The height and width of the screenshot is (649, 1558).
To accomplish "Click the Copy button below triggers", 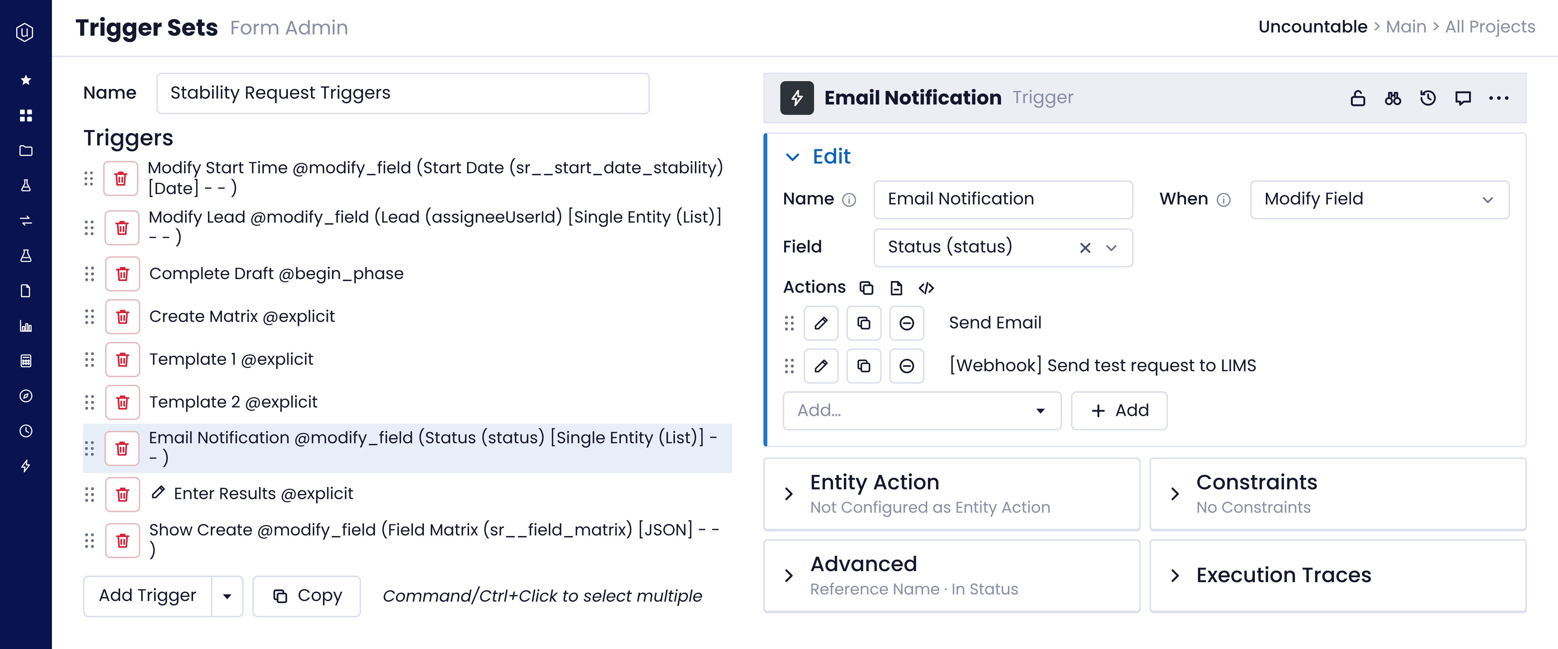I will tap(307, 596).
